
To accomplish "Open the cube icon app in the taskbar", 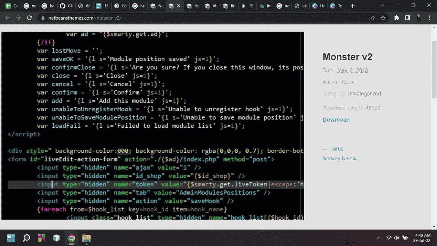I will pyautogui.click(x=56, y=238).
